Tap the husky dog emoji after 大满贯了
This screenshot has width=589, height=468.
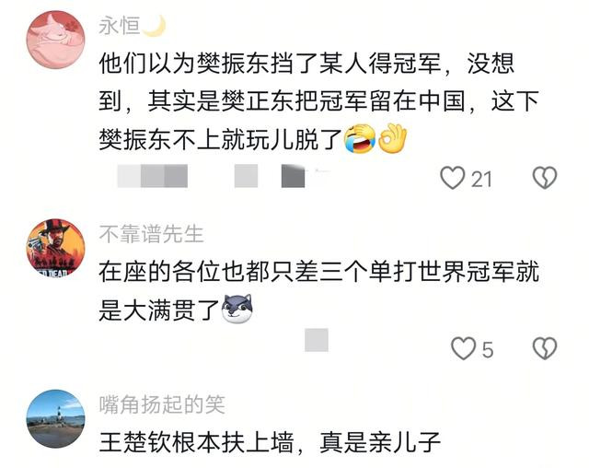click(x=237, y=309)
